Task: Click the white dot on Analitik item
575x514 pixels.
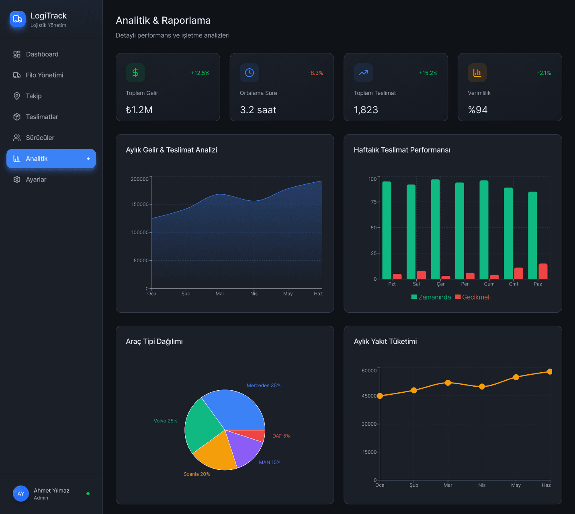Action: click(x=88, y=159)
